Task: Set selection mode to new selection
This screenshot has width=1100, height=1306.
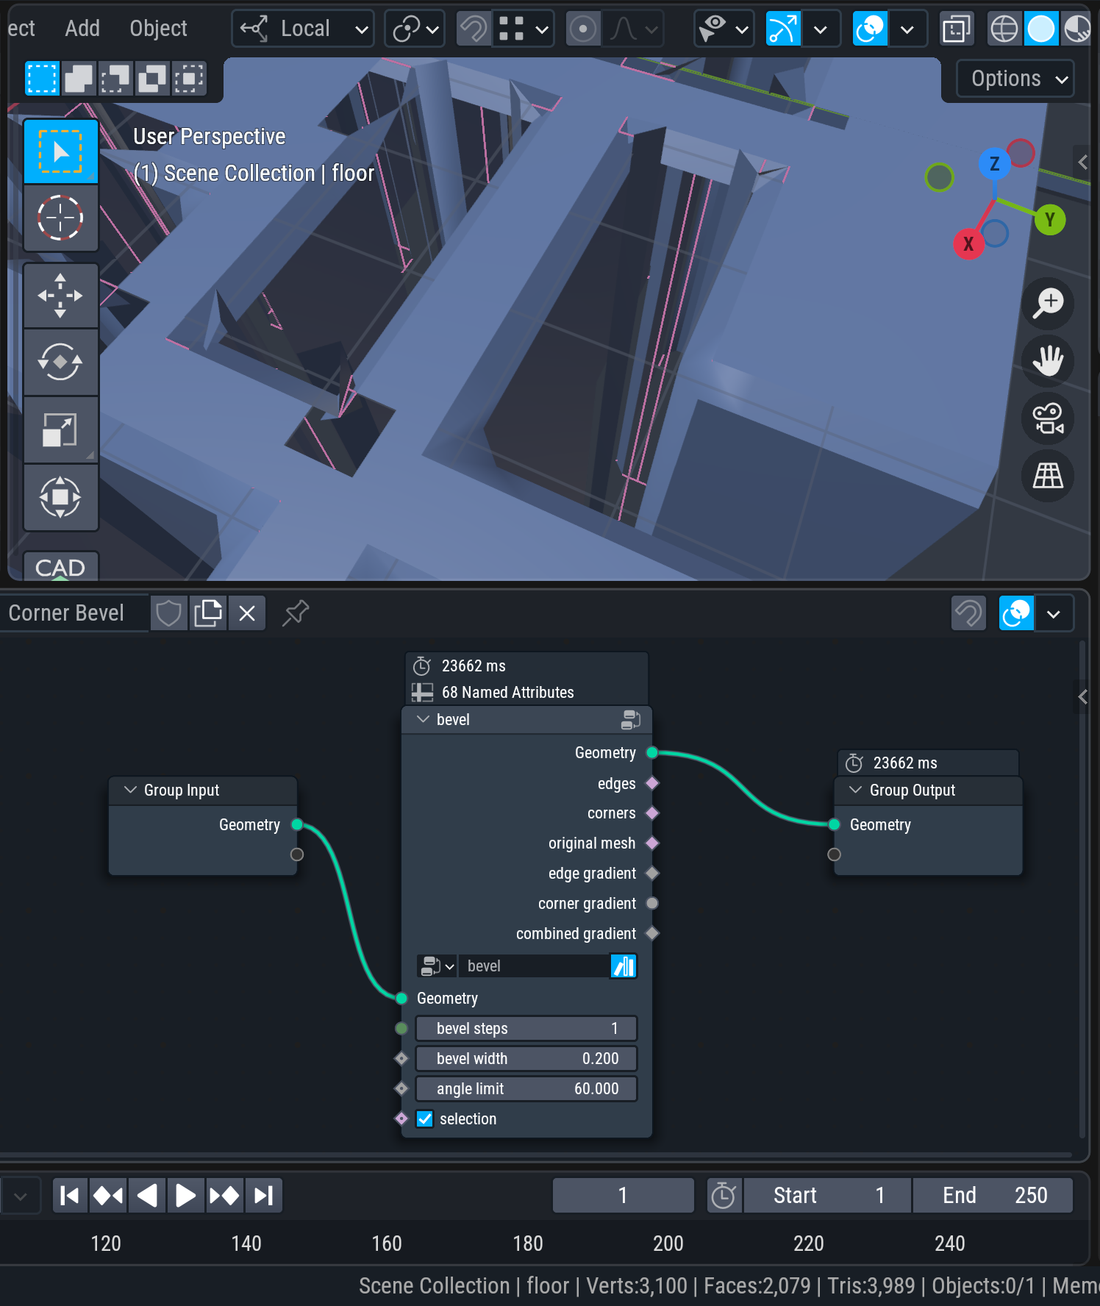Action: (42, 78)
